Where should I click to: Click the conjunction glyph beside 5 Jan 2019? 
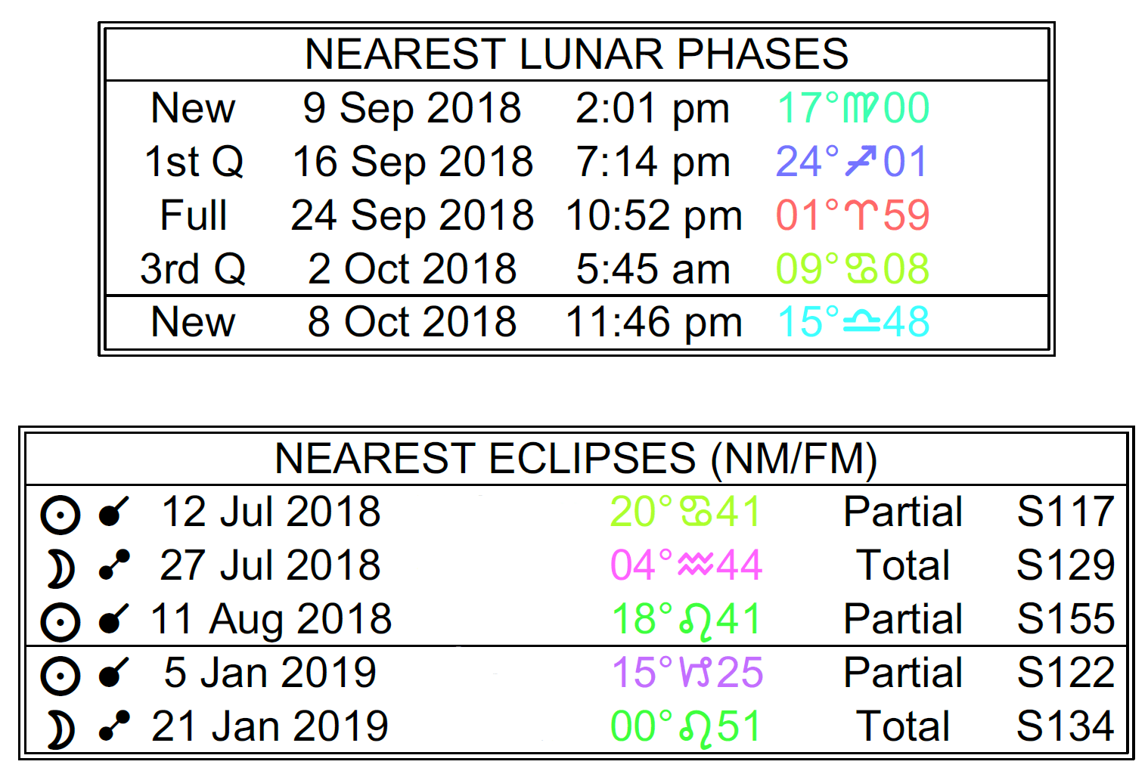pos(113,673)
